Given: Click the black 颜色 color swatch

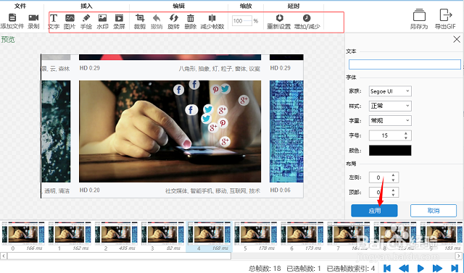Looking at the screenshot, I should 390,151.
